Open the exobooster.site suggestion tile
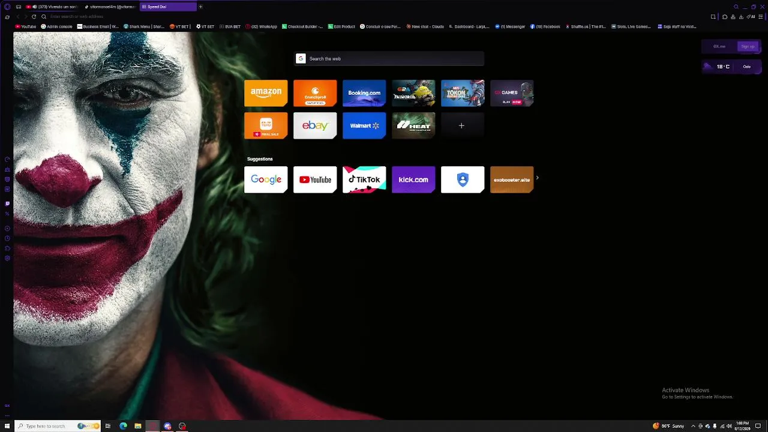This screenshot has height=432, width=768. point(512,179)
